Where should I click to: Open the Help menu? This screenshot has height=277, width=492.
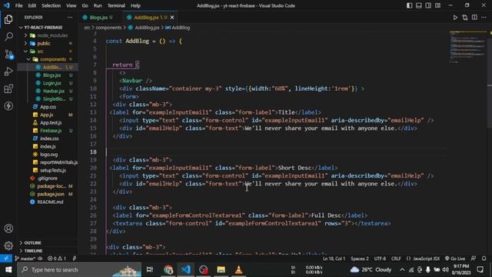pyautogui.click(x=135, y=5)
